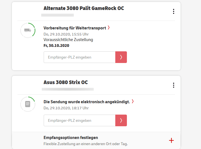Screen dimensions: 201x149
Task: Open 'Die Sendung wurde elektronisch angekündigt' details
Action: (x=87, y=102)
